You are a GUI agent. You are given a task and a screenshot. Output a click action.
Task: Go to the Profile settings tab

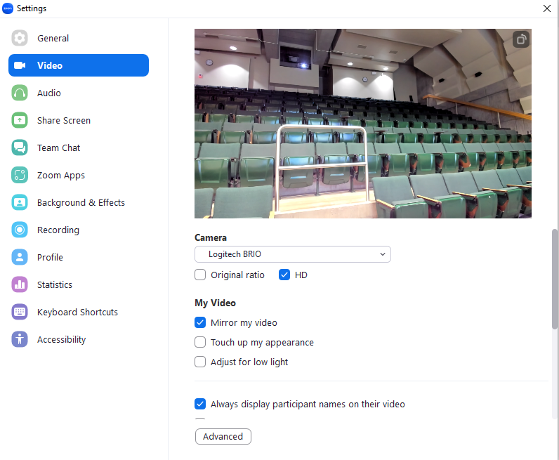tap(50, 257)
